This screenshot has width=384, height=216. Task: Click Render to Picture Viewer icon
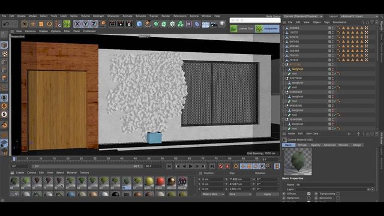[121, 24]
